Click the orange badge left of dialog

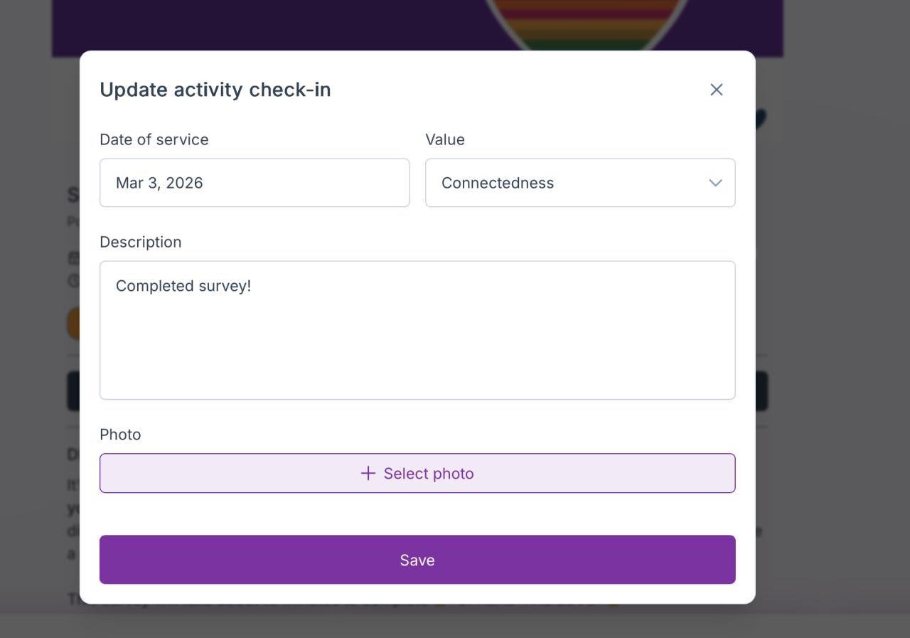(x=73, y=323)
